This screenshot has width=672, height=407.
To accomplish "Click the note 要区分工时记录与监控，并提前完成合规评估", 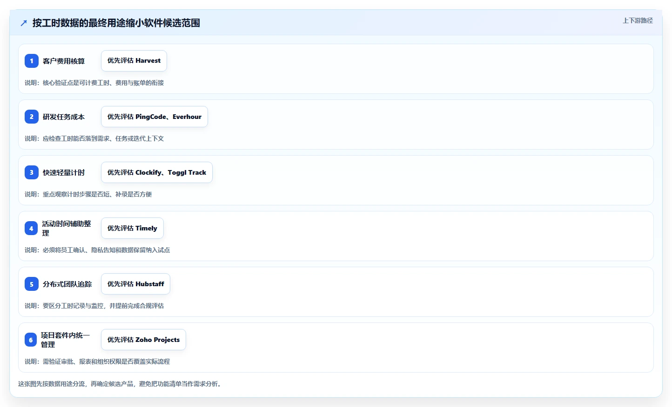I will (103, 306).
